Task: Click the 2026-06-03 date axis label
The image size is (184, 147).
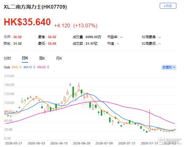Action: [x=36, y=143]
